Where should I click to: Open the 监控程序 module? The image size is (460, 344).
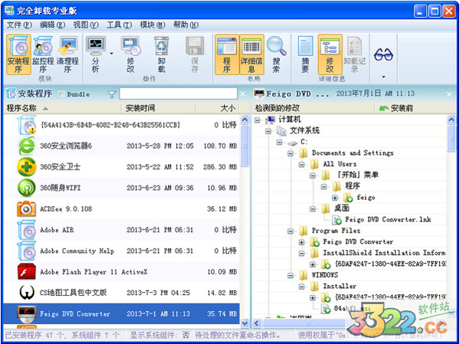[x=43, y=54]
